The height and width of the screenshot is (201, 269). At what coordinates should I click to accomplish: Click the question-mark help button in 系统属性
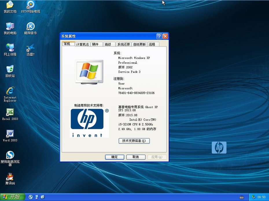(159, 36)
